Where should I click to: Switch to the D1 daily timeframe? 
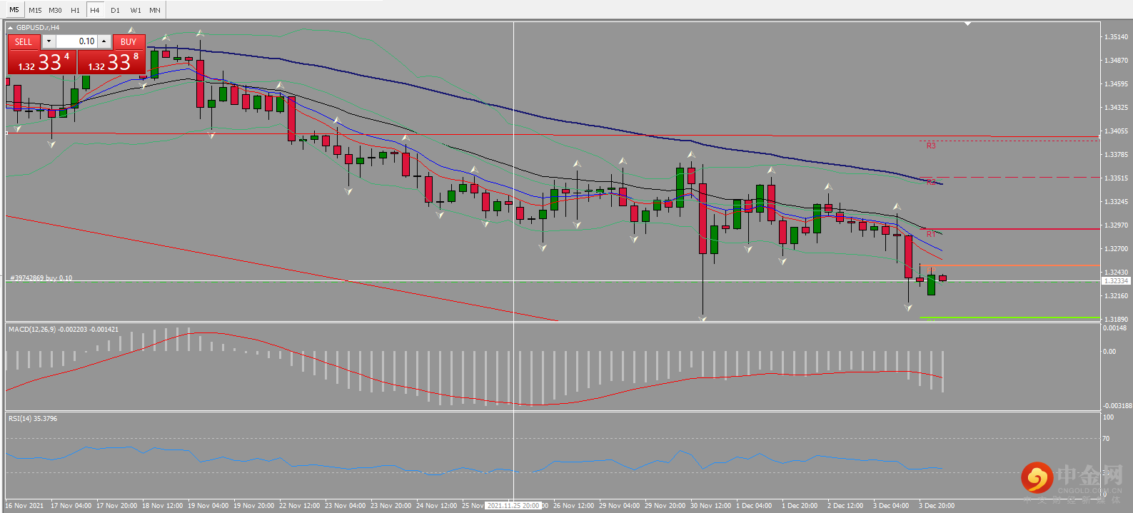click(115, 10)
